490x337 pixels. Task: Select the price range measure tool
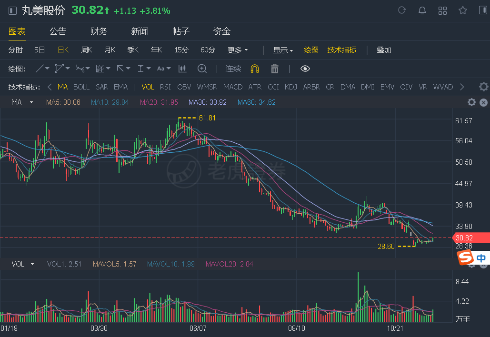(140, 69)
